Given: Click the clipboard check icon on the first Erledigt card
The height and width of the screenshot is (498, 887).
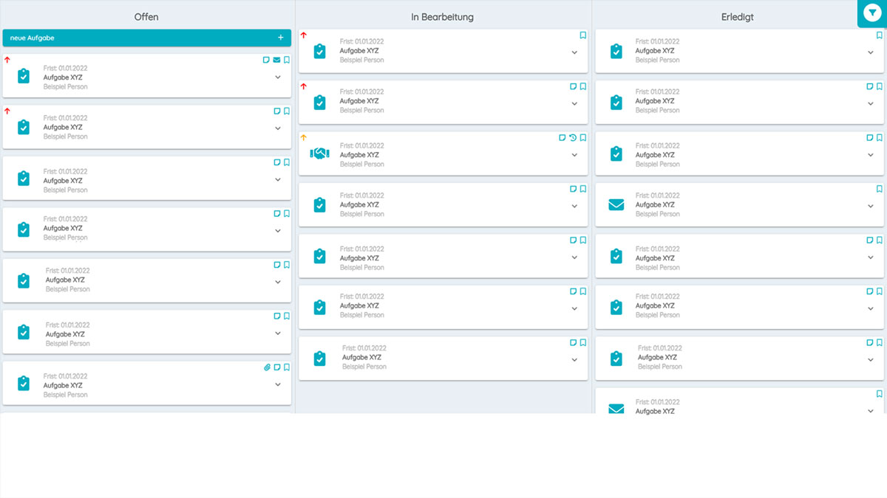Looking at the screenshot, I should [616, 50].
